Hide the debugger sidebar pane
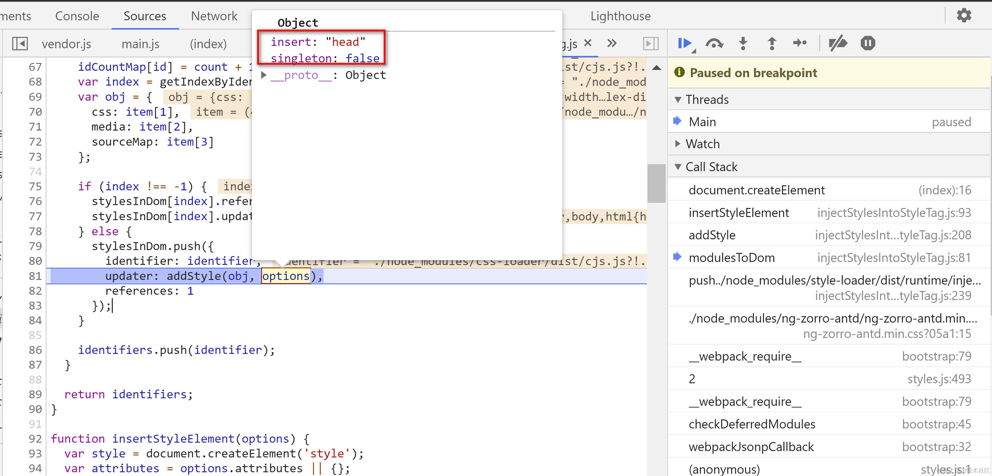992x476 pixels. tap(651, 44)
